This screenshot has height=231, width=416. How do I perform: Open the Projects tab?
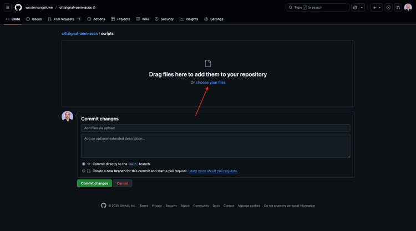(120, 19)
